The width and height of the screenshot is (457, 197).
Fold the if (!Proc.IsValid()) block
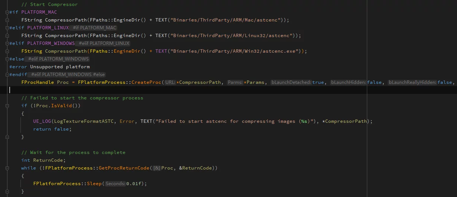coord(7,106)
